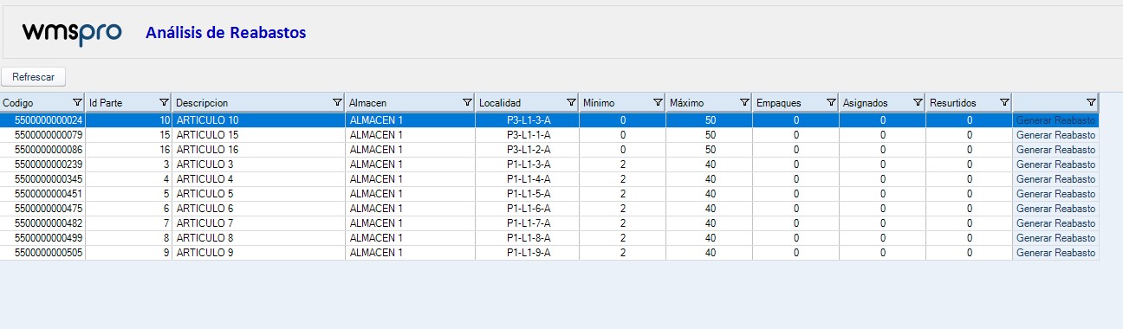Click the ARTICULO 16 description cell

258,150
